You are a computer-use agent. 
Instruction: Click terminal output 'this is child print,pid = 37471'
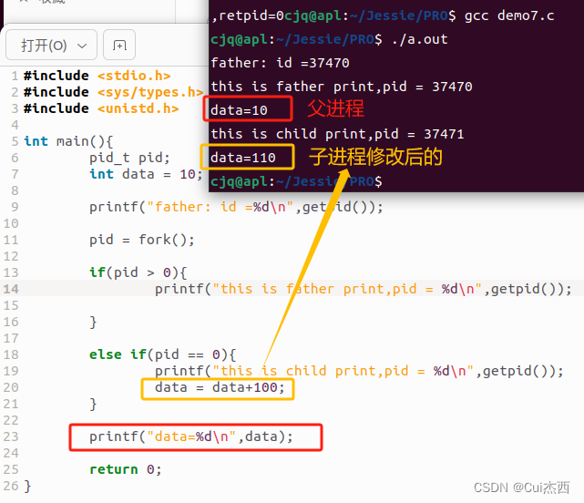337,134
